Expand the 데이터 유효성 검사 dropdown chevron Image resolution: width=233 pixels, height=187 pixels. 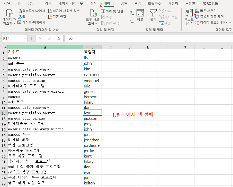tap(230, 23)
